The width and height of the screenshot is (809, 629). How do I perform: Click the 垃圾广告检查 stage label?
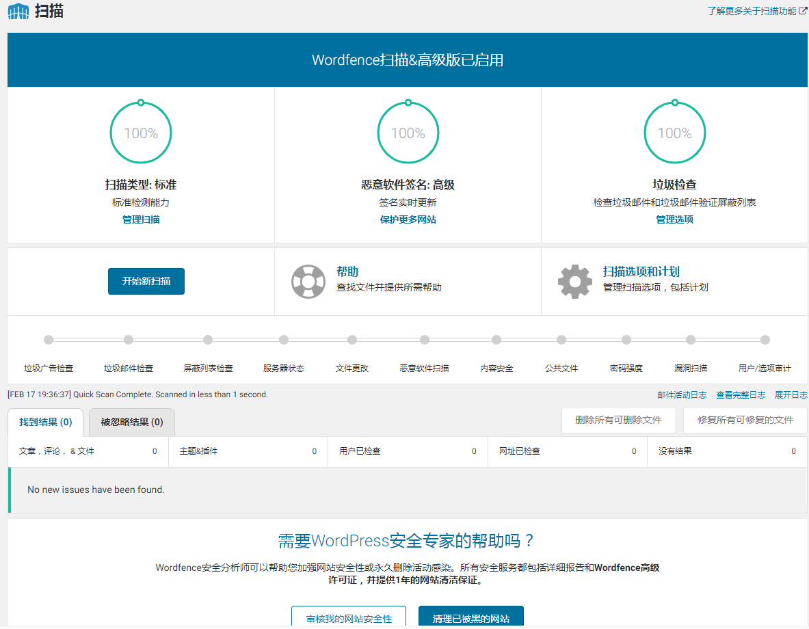pos(49,369)
